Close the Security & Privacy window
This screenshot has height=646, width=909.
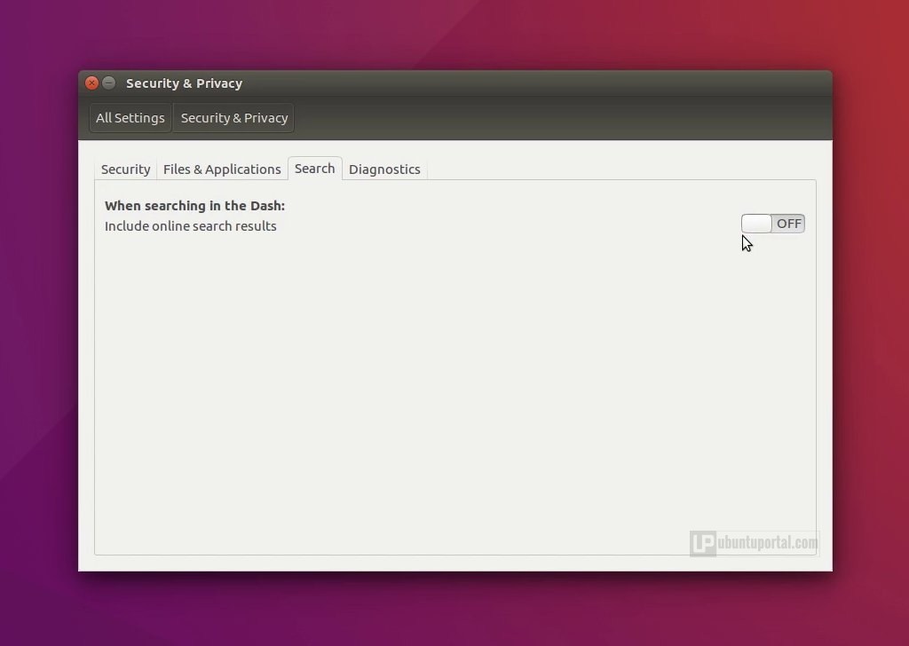click(91, 83)
